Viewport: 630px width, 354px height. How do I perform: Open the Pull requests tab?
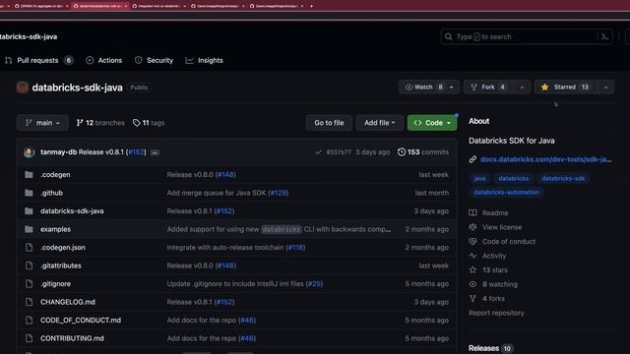[x=39, y=60]
